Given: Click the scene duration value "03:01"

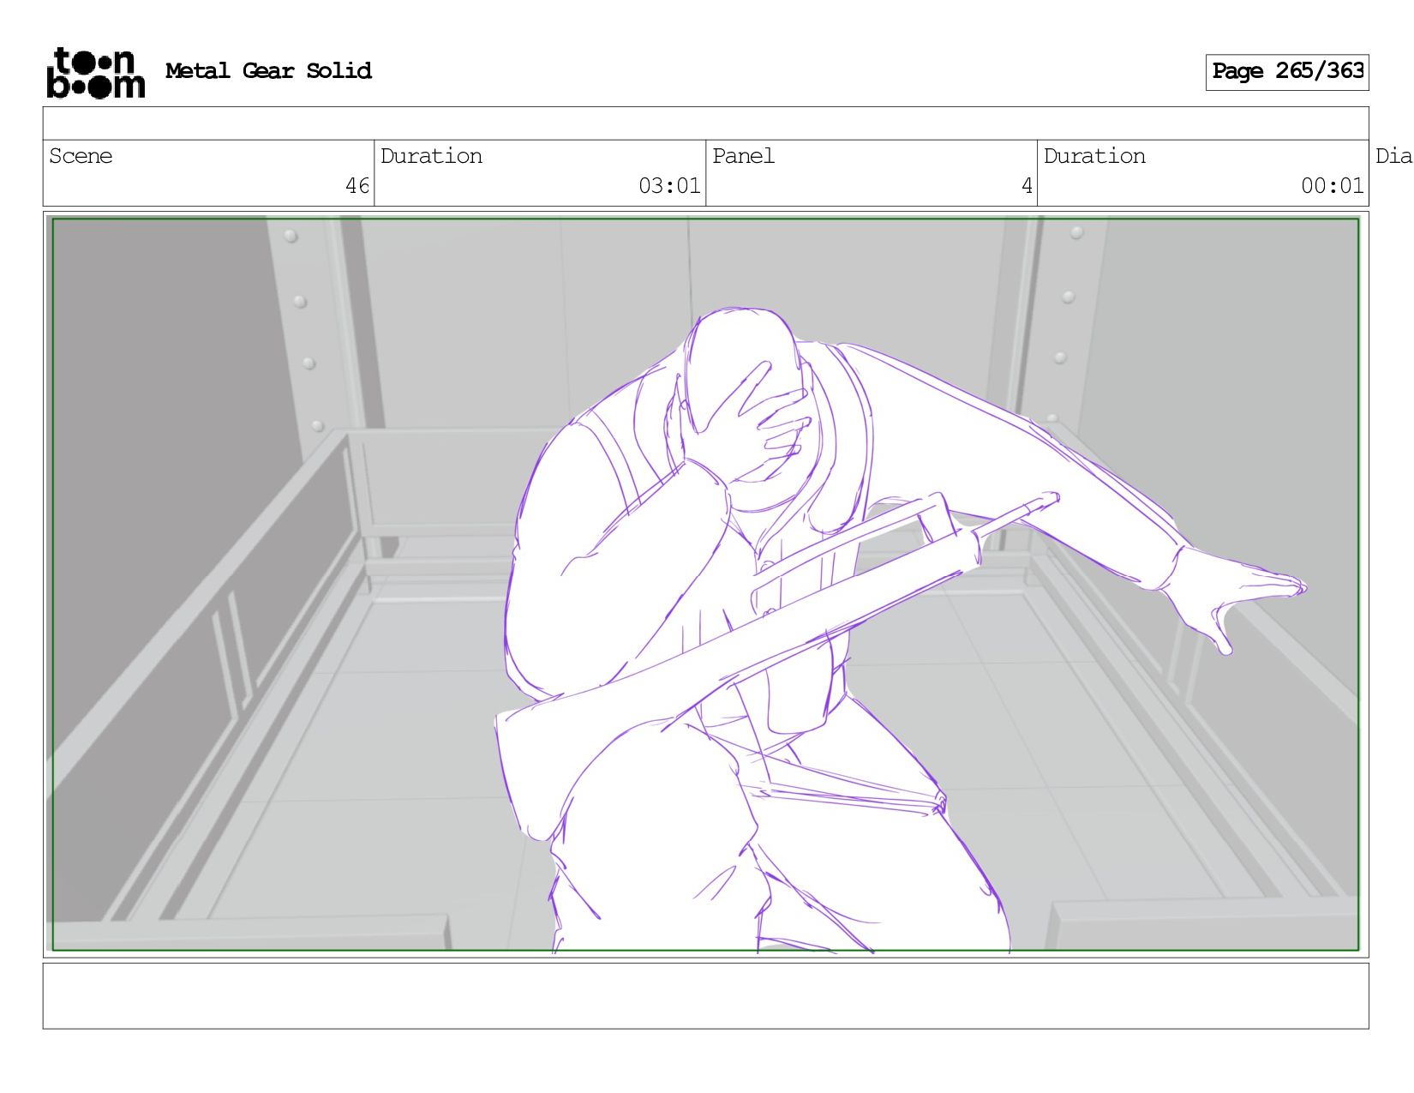Looking at the screenshot, I should click(x=669, y=186).
